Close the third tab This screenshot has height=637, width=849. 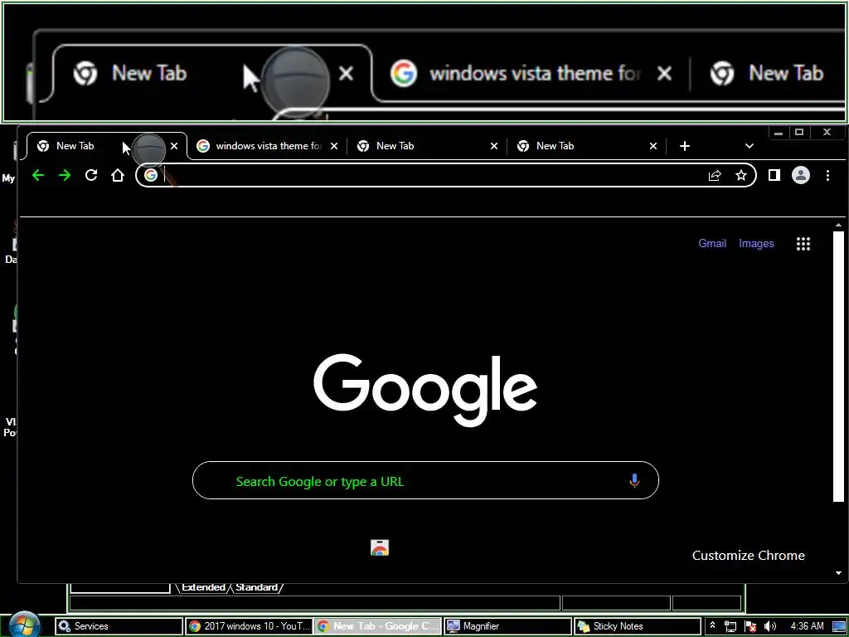click(x=494, y=146)
